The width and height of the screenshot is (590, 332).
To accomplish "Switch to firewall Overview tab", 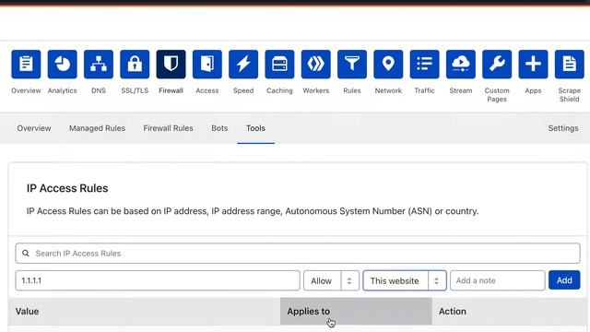I will [x=34, y=128].
